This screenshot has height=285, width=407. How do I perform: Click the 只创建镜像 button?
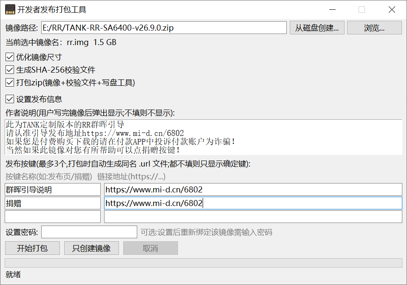tap(91, 248)
